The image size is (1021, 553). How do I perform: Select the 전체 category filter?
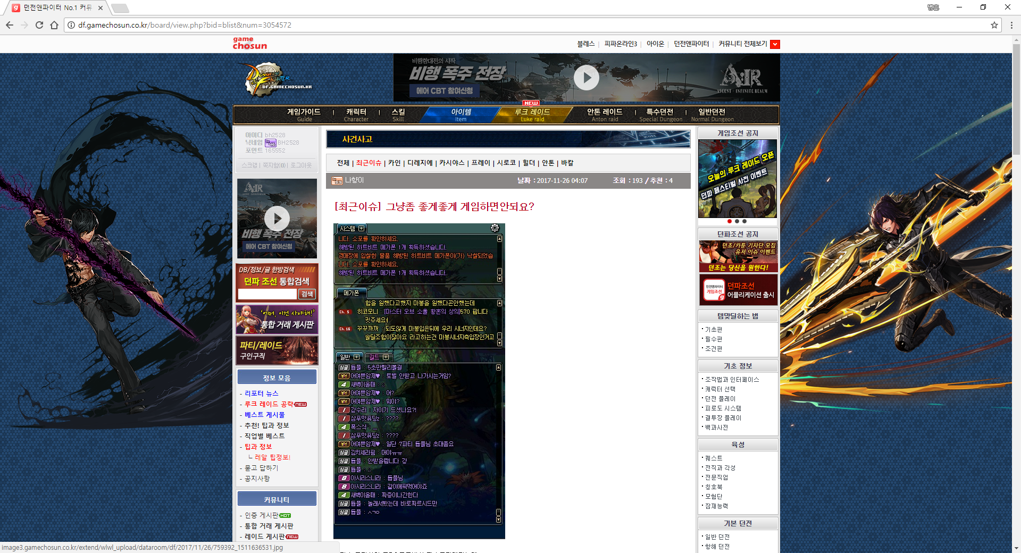coord(343,163)
